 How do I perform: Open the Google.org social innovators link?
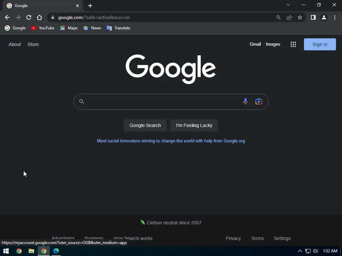[171, 141]
